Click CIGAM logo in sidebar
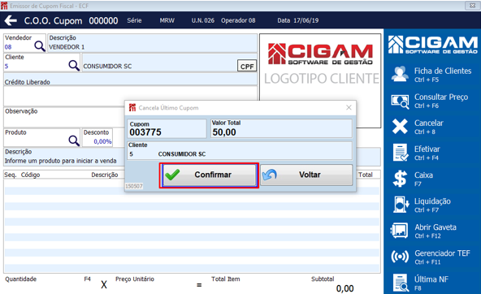This screenshot has width=481, height=294. pos(432,45)
